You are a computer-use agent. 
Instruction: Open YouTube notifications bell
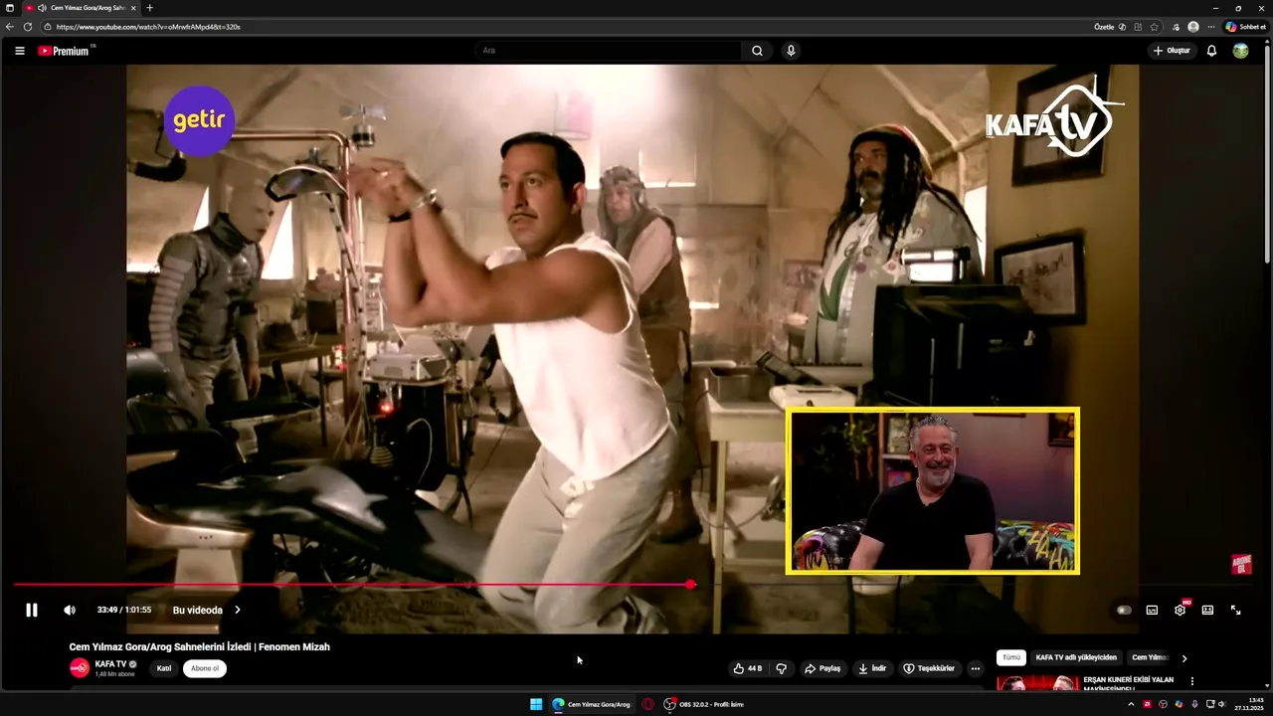pyautogui.click(x=1211, y=51)
